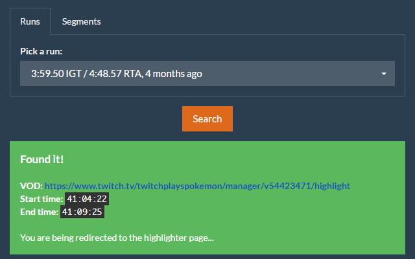Click the dropdown arrow caret
Viewport: 415px width, 259px height.
click(x=384, y=74)
